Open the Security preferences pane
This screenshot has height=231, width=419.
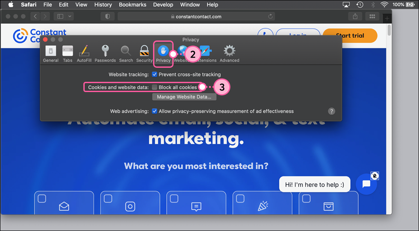click(x=145, y=54)
